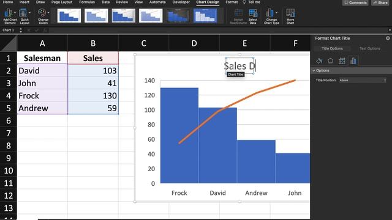Click the John axis label
Viewport: 392px width, 220px height.
295,193
